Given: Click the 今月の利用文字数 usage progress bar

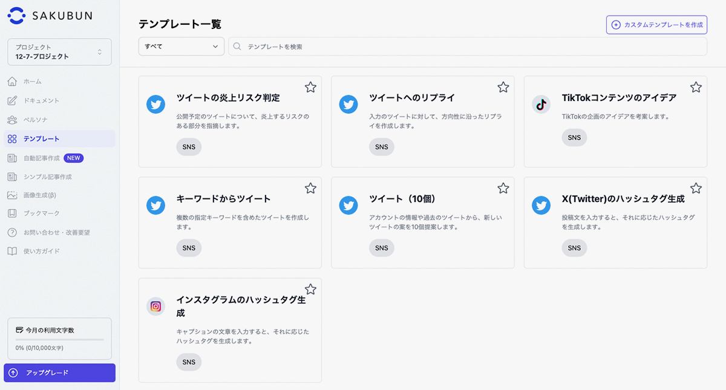Looking at the screenshot, I should pos(59,339).
